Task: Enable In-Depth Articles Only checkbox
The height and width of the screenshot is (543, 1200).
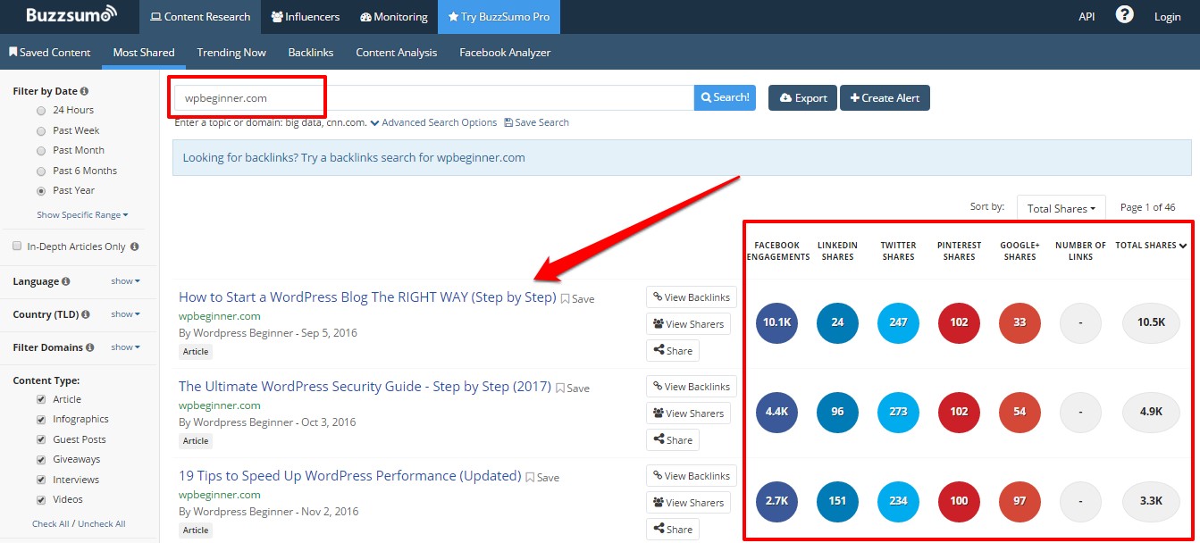Action: coord(18,246)
